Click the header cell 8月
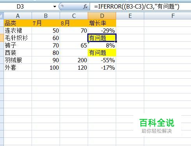Screen dimensions: 191x146 click(74, 23)
